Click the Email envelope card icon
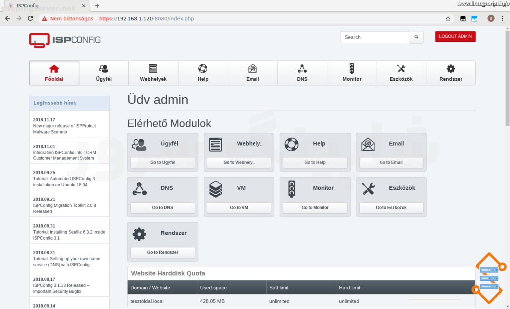This screenshot has width=510, height=309. tap(368, 144)
